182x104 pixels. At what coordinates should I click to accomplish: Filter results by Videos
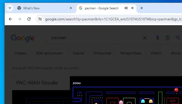click(156, 53)
